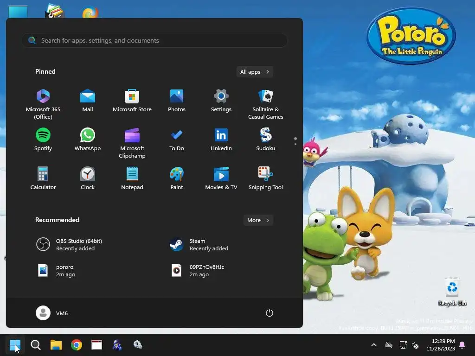Open the Photos app
Viewport: 475px width, 356px height.
pos(177,101)
